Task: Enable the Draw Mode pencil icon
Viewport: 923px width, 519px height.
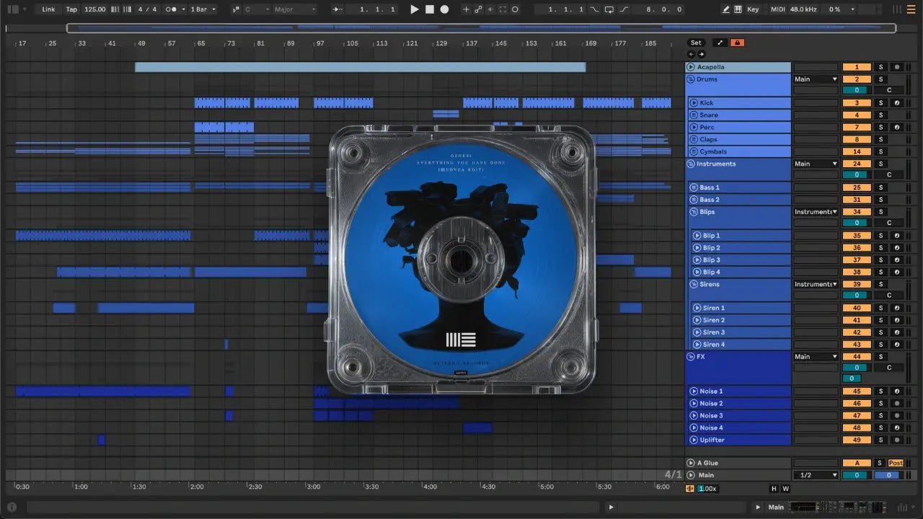Action: (725, 9)
